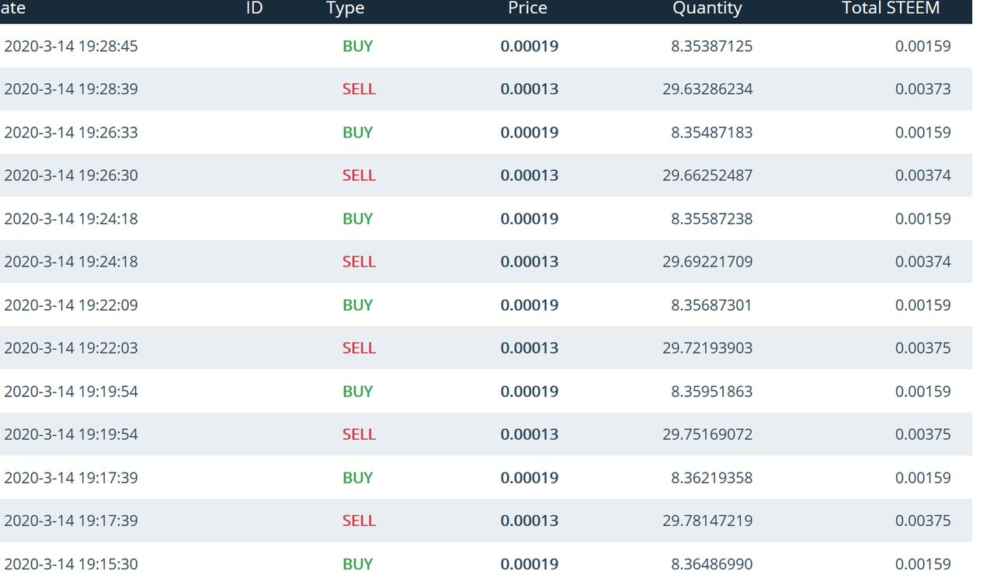
Task: Click quantity value 8.35951863
Action: pos(711,391)
